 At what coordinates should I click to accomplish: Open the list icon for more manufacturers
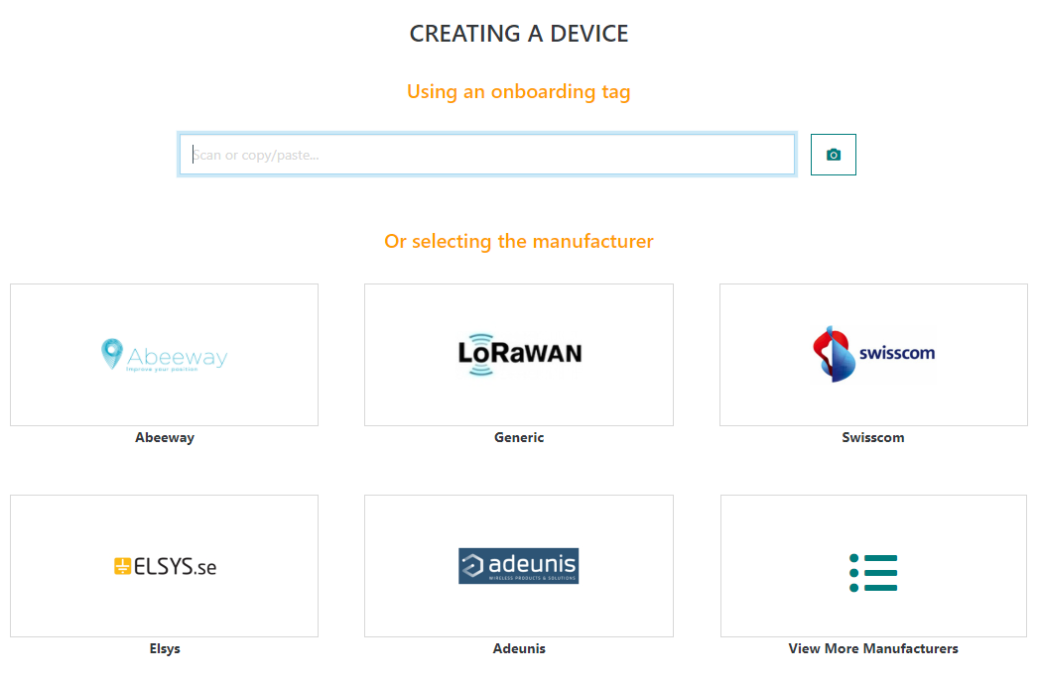(873, 573)
